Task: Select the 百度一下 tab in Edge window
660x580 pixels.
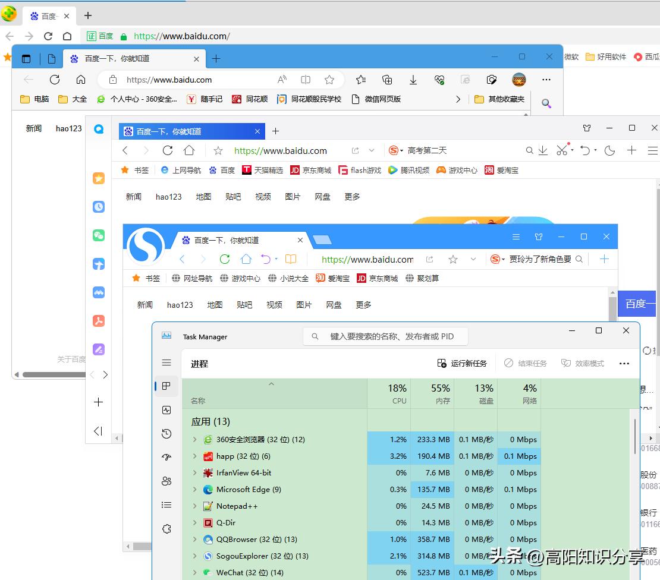Action: (x=134, y=58)
